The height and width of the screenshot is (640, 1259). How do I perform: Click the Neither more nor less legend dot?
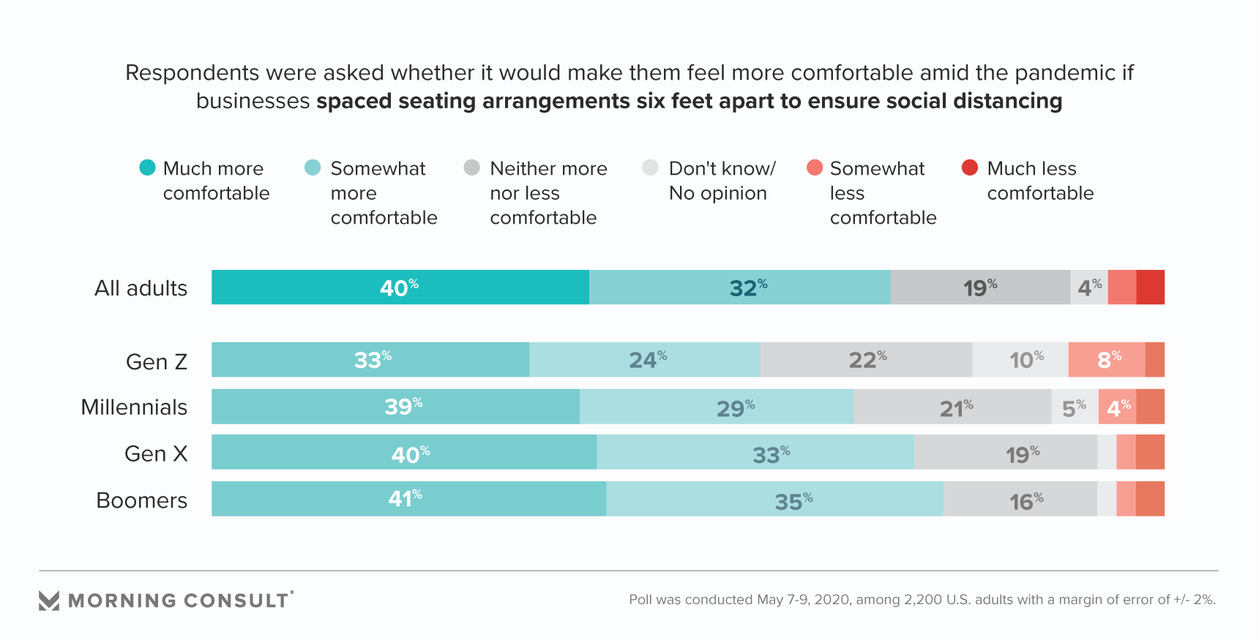point(472,167)
